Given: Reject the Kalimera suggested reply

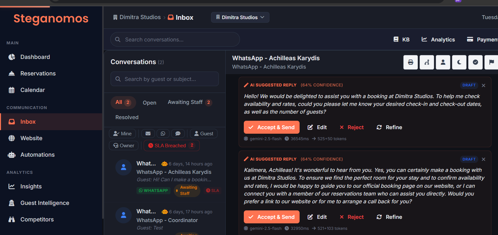Looking at the screenshot, I should click(352, 217).
